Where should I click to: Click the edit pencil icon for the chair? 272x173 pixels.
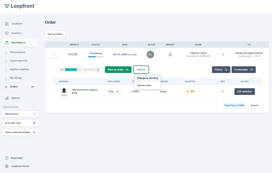pyautogui.click(x=222, y=91)
